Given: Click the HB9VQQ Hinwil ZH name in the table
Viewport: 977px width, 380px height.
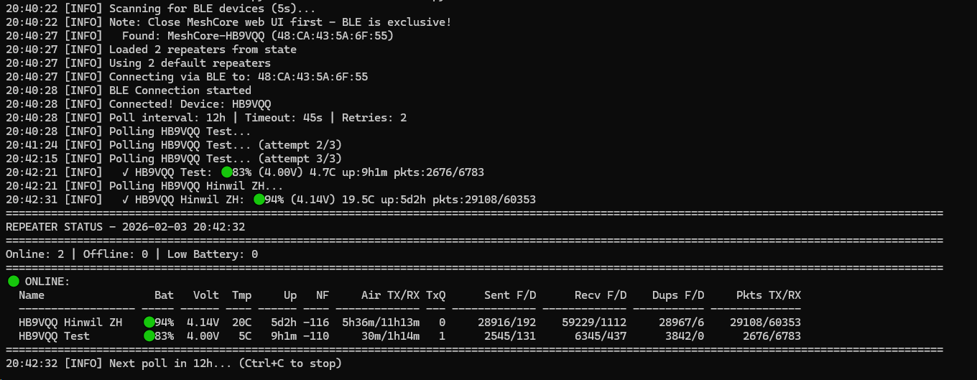Looking at the screenshot, I should click(70, 323).
